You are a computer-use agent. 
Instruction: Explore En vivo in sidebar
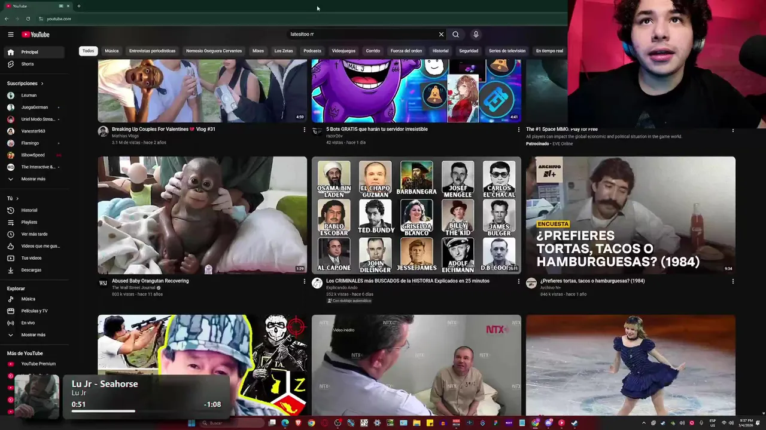click(34, 322)
